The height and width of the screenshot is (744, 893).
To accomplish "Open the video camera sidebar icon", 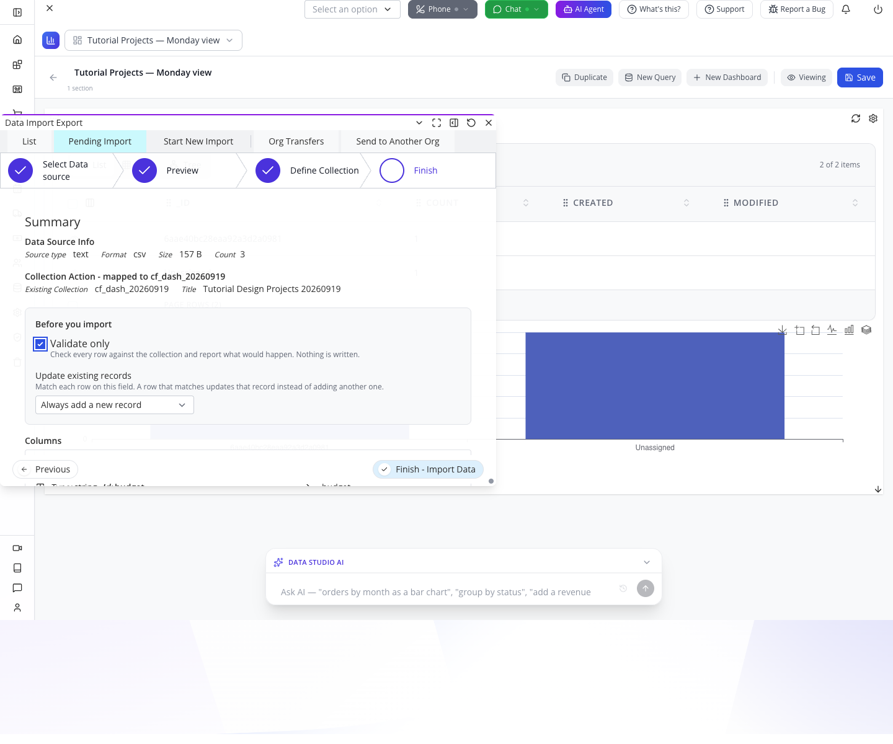I will click(x=17, y=548).
